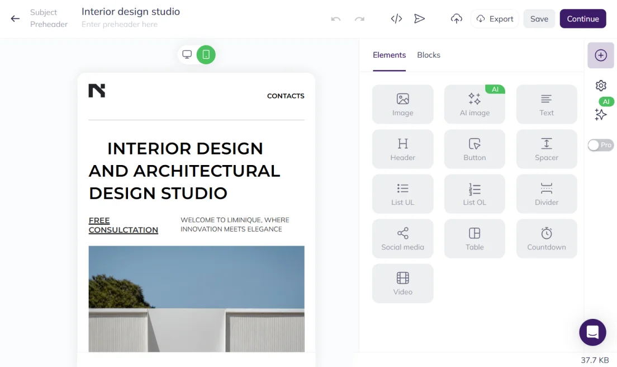Select the N logo in the email
617x367 pixels.
click(x=97, y=91)
